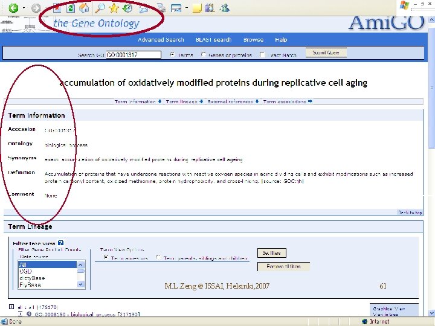This screenshot has height=326, width=435.
Task: Expand the 'all' tree node
Action: coord(11,307)
